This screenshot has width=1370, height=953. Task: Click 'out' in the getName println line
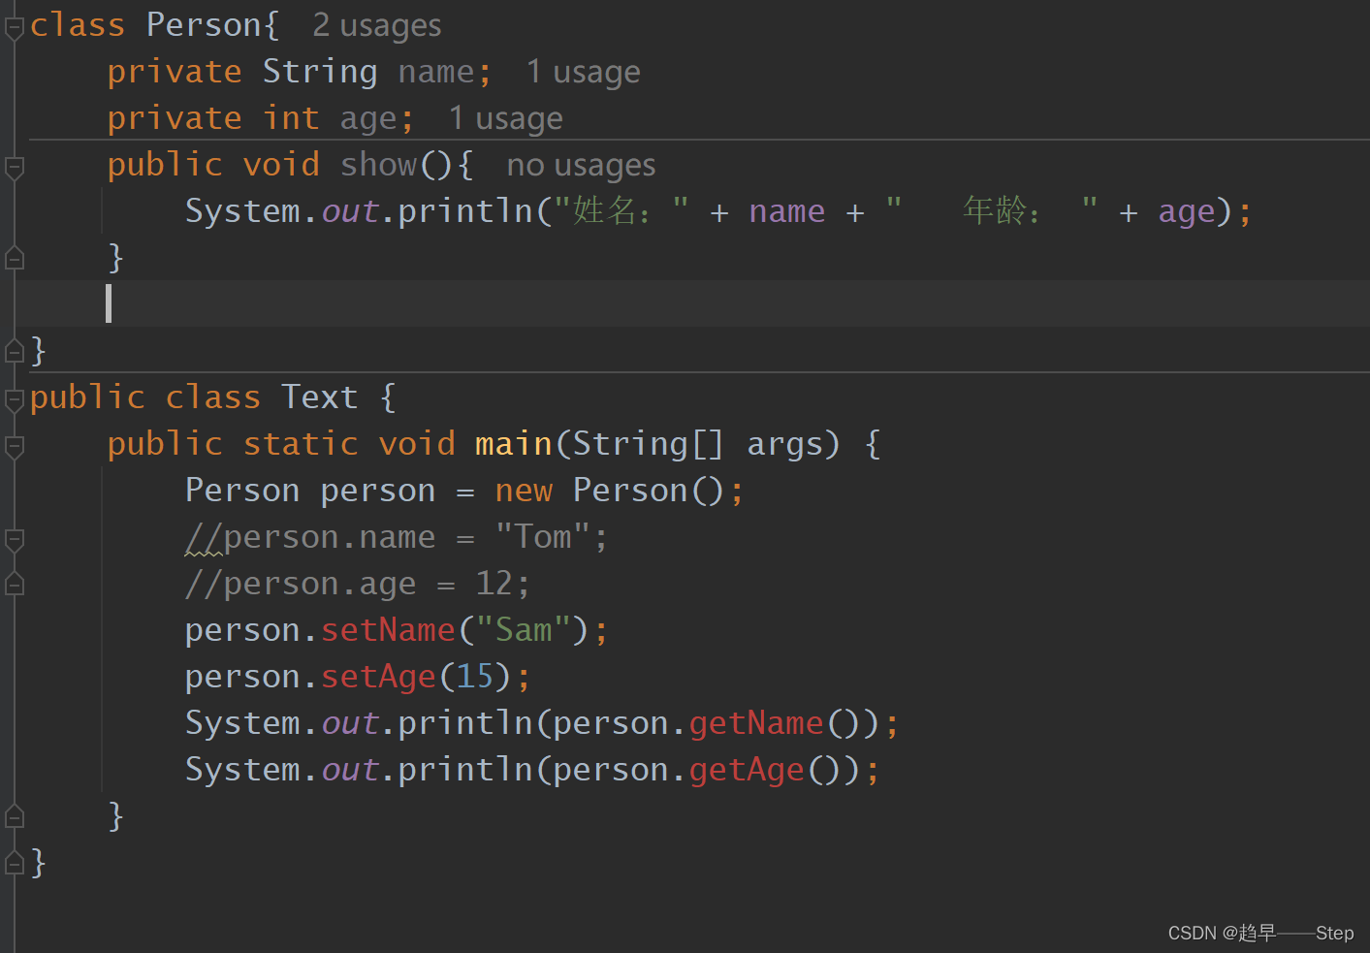coord(349,723)
